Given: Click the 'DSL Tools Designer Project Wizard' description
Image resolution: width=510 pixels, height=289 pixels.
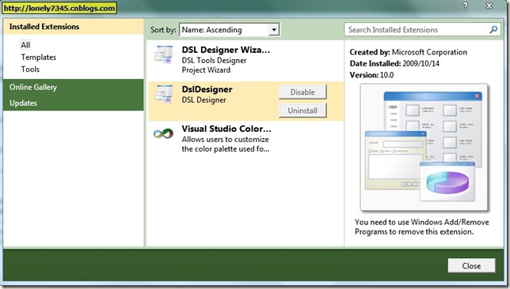Looking at the screenshot, I should [x=214, y=66].
